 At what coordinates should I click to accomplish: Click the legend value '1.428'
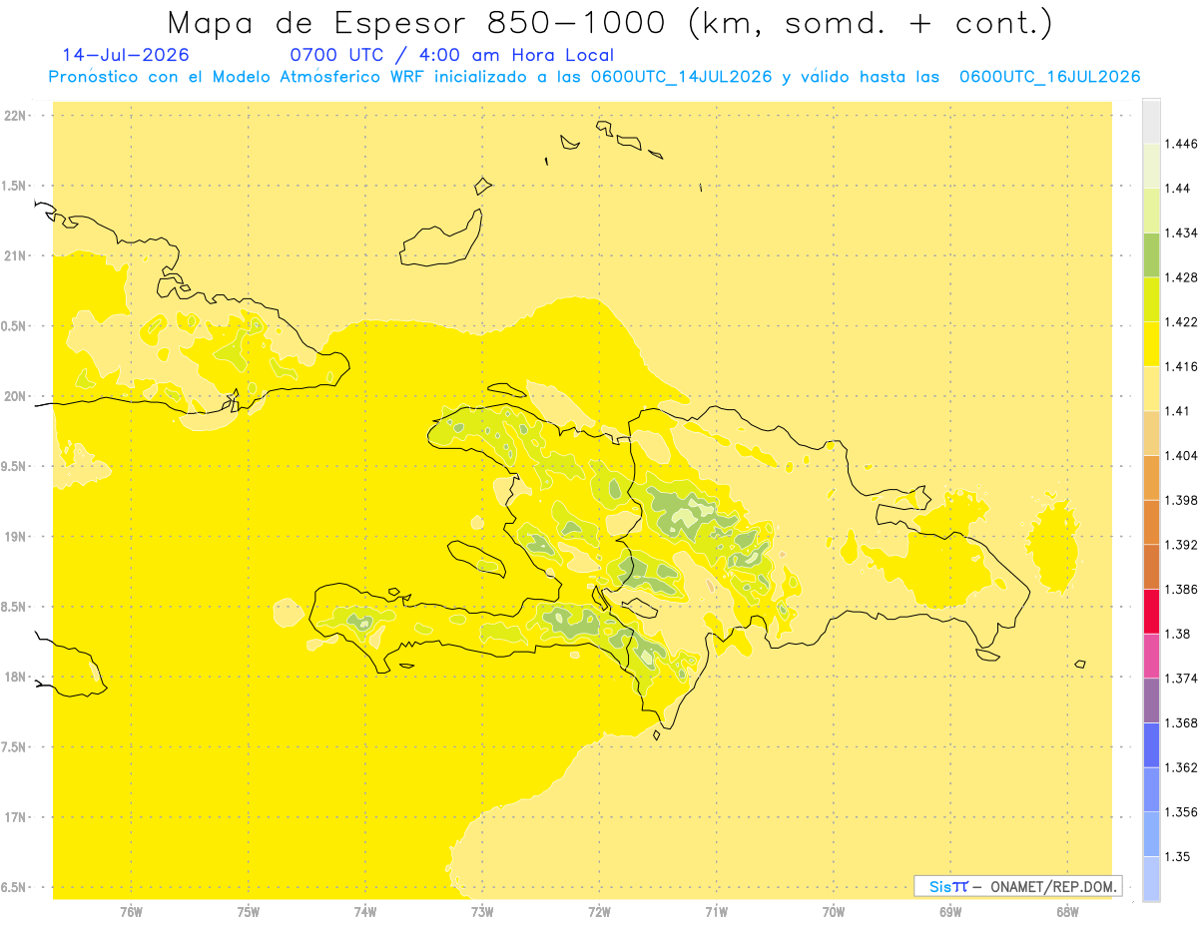pyautogui.click(x=1182, y=277)
